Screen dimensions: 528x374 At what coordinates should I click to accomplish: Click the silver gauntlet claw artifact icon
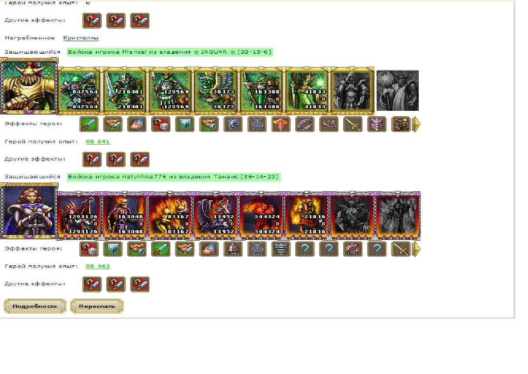[233, 124]
